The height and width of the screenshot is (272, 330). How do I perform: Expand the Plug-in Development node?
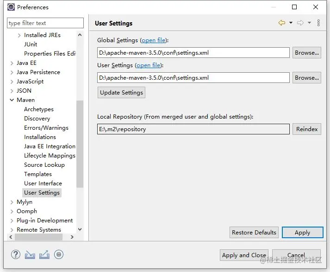tap(12, 221)
